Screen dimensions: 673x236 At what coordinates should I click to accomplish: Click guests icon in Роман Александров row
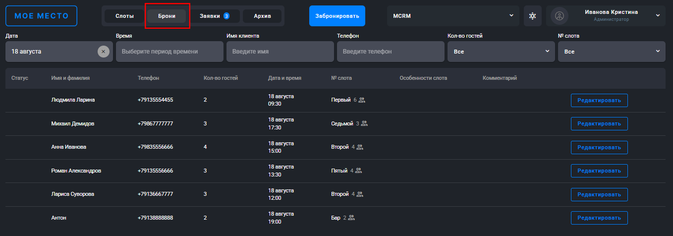[x=358, y=171]
